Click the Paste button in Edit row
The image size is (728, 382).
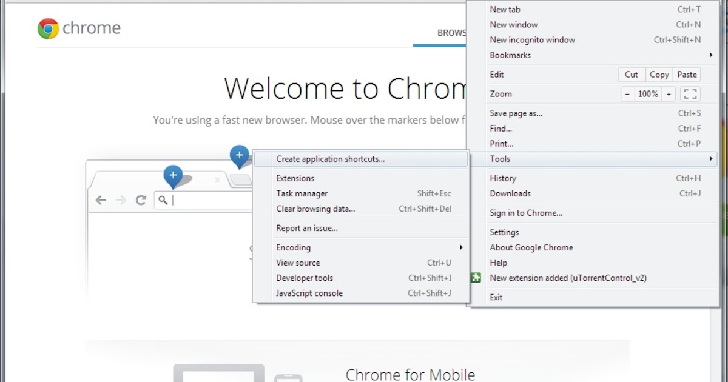(687, 75)
